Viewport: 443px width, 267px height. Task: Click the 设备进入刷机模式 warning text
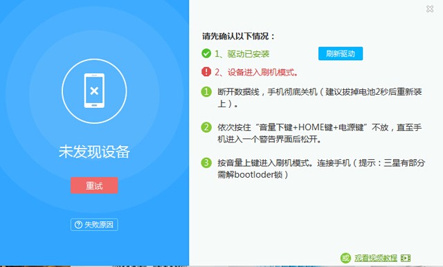point(257,72)
